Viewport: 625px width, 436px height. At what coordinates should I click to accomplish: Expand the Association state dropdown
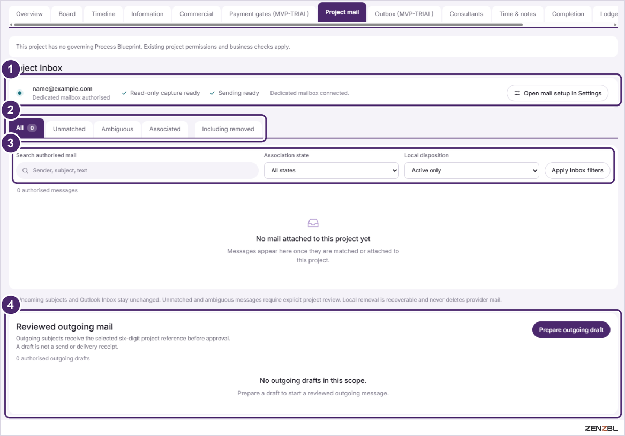click(x=331, y=170)
